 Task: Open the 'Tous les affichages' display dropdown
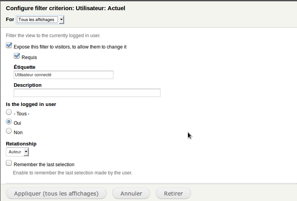point(40,20)
